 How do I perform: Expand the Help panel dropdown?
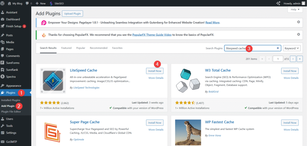pyautogui.click(x=295, y=10)
